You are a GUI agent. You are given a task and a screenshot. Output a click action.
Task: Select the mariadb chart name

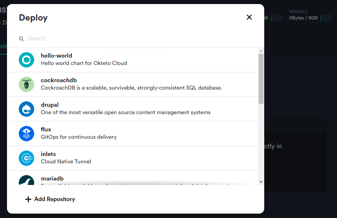pyautogui.click(x=52, y=179)
